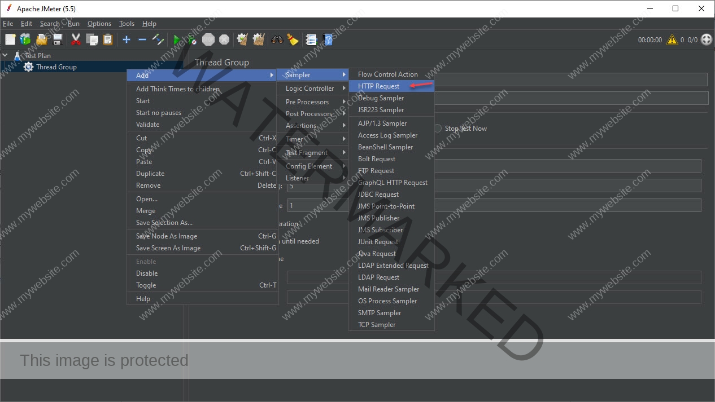Create a new test plan
715x402 pixels.
pyautogui.click(x=9, y=39)
